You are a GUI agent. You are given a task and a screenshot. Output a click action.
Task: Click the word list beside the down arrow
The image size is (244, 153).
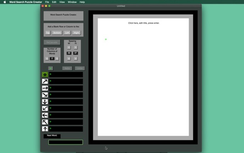pos(66,102)
